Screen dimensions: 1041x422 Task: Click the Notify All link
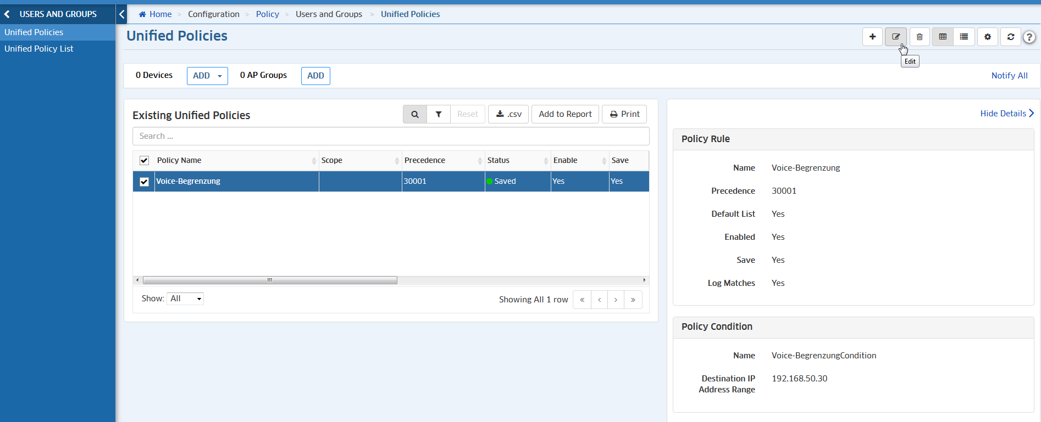point(1009,76)
